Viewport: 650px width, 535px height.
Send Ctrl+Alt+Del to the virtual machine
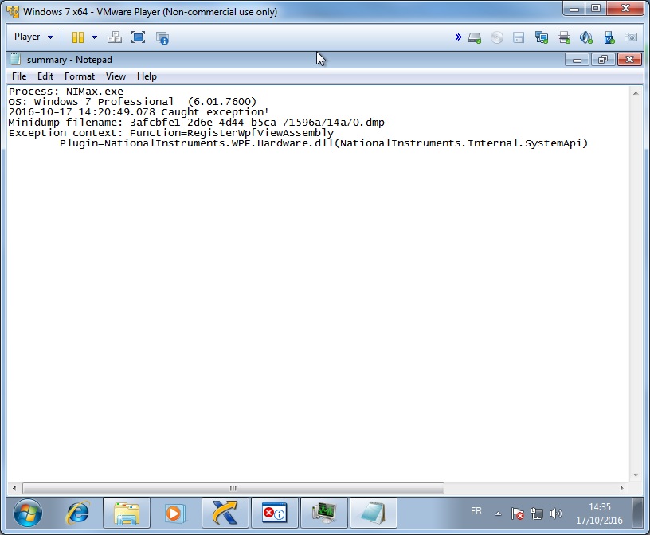coord(115,37)
